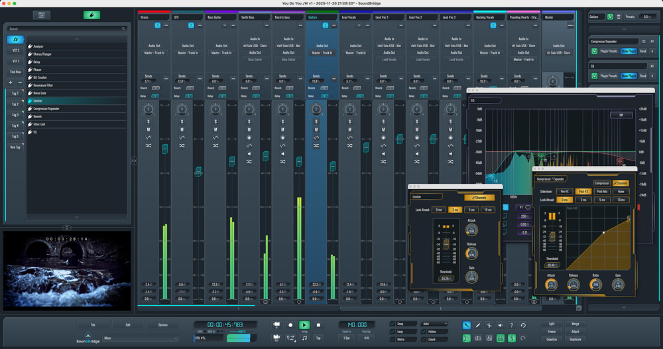Open the File menu
This screenshot has width=663, height=349.
(93, 324)
